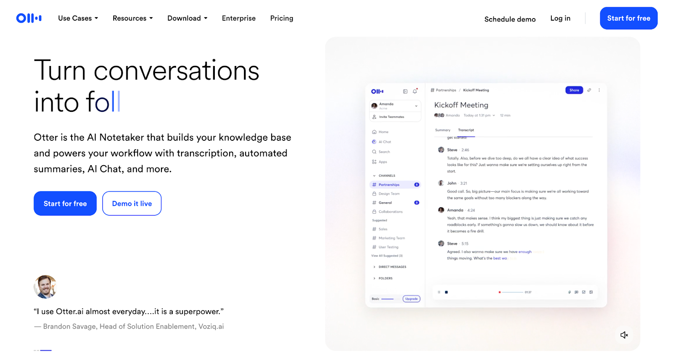Viewport: 674px width, 364px height.
Task: Open the Use Cases dropdown menu
Action: 78,18
